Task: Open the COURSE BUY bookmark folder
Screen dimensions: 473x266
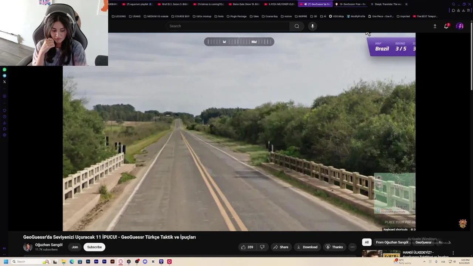Action: 180,16
